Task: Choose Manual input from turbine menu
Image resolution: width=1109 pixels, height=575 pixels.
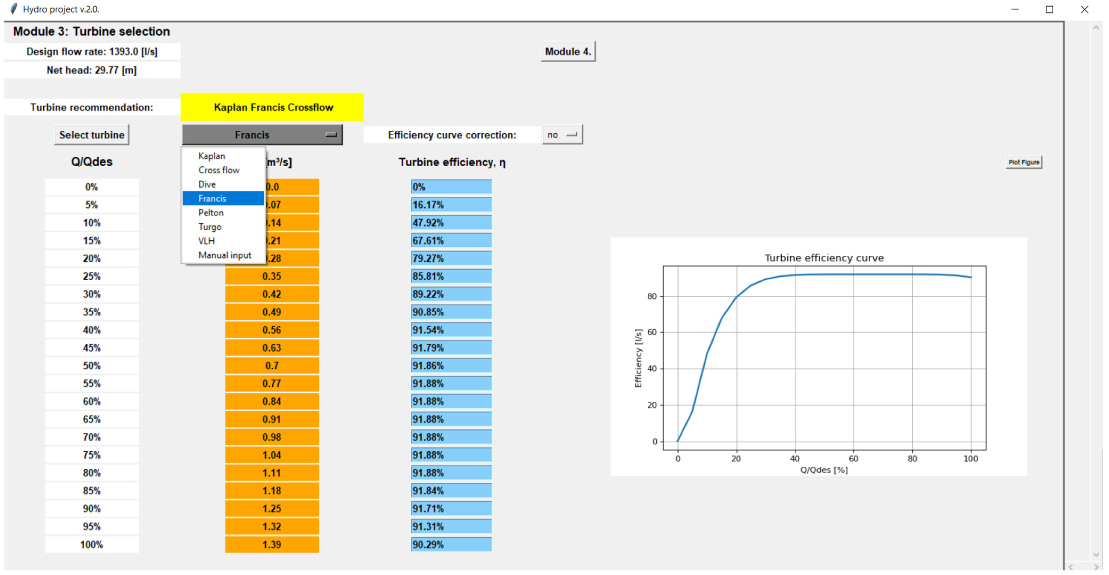Action: 224,255
